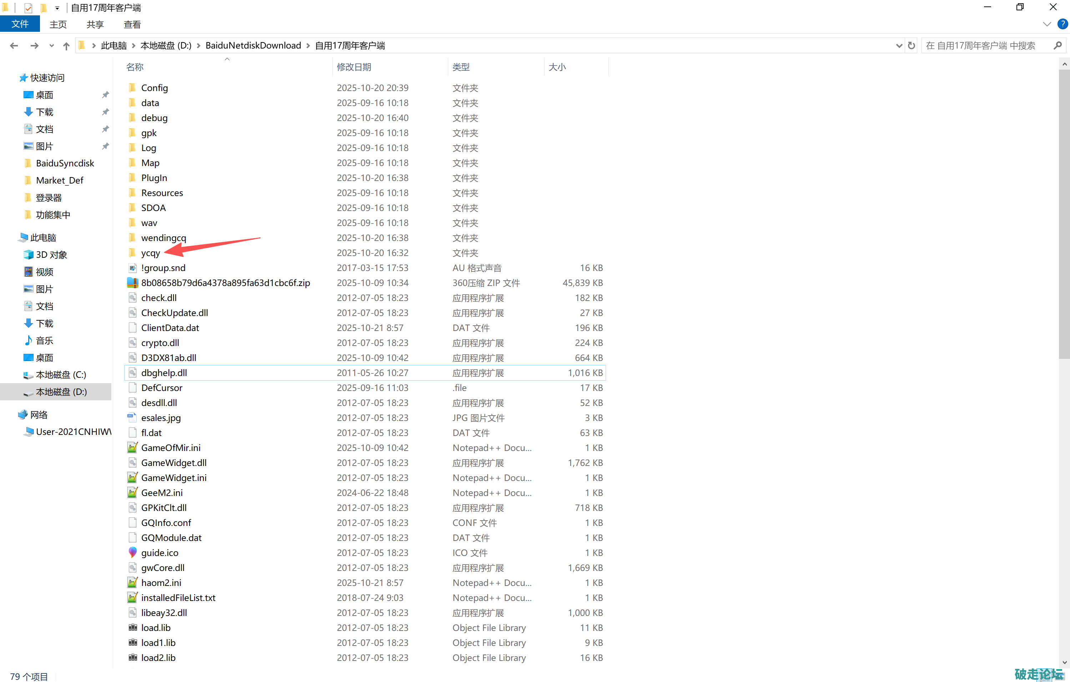Click the 360 ZIP archive file icon

[x=132, y=283]
